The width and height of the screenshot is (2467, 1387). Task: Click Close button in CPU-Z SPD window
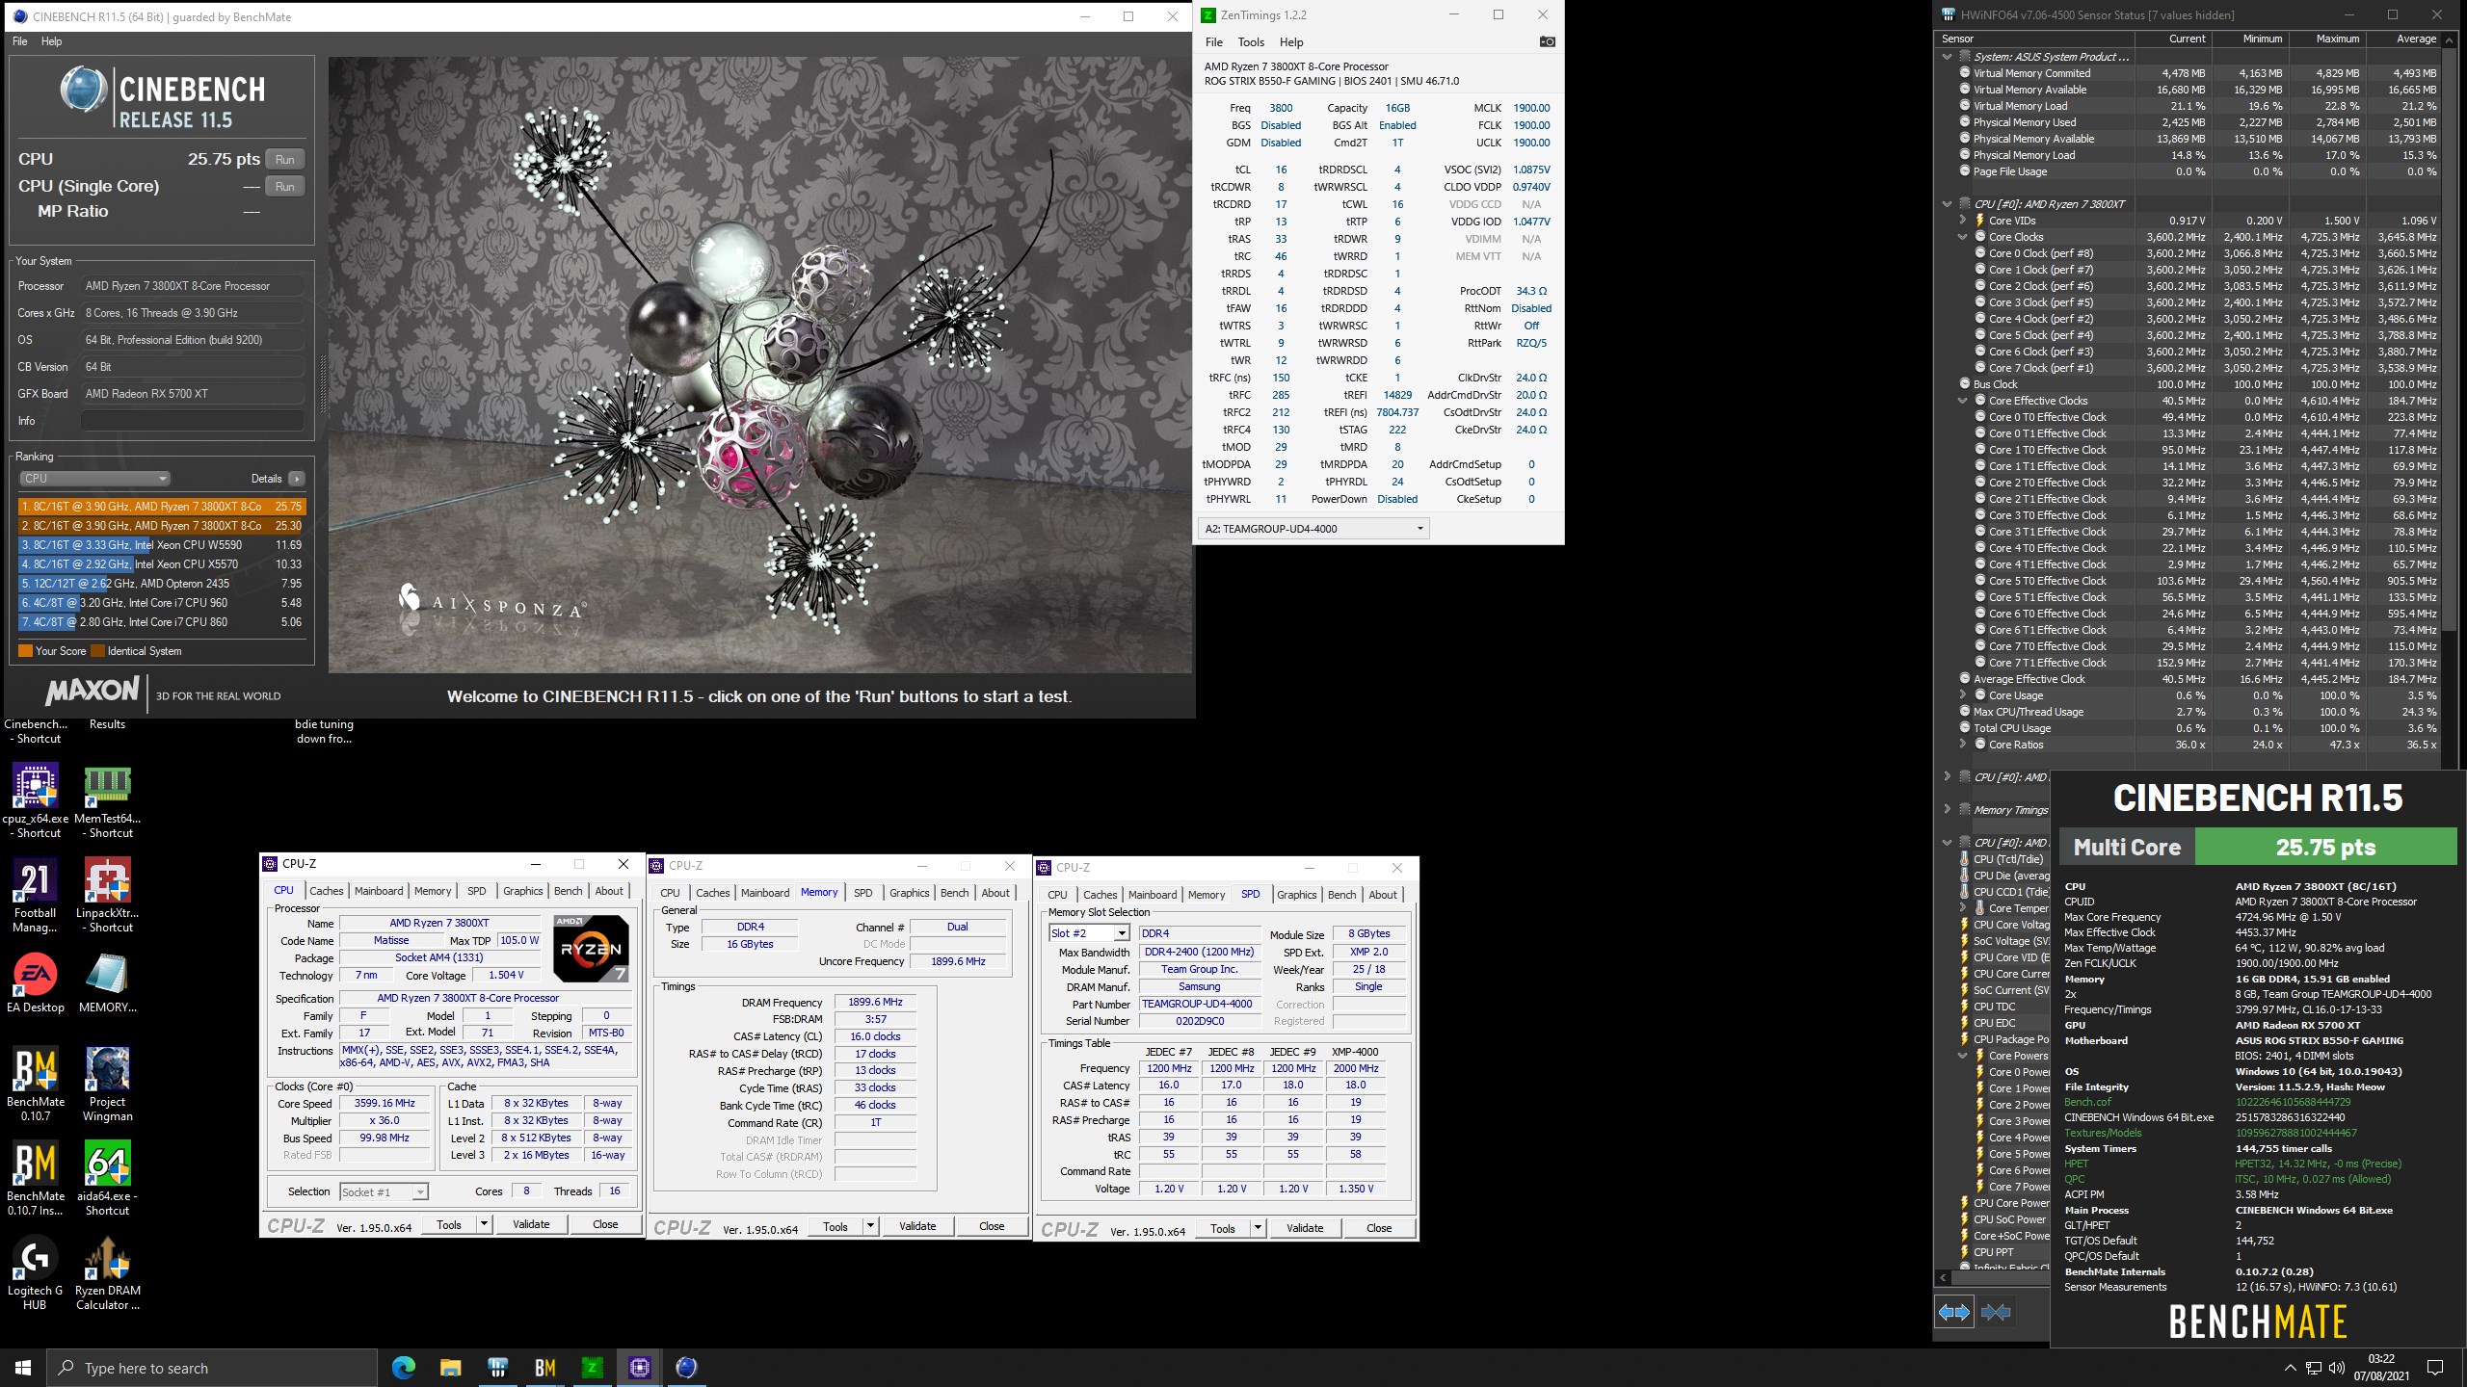(x=1379, y=1228)
